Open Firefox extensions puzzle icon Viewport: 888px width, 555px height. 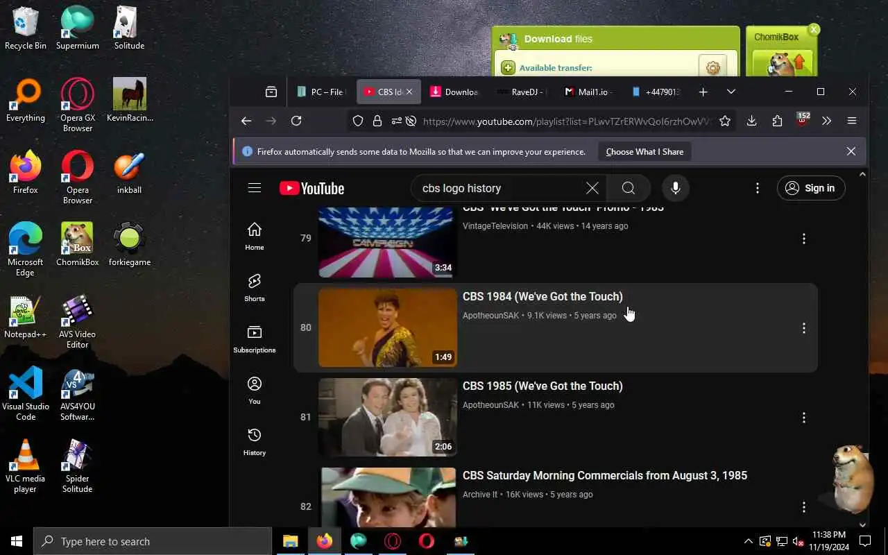tap(777, 121)
